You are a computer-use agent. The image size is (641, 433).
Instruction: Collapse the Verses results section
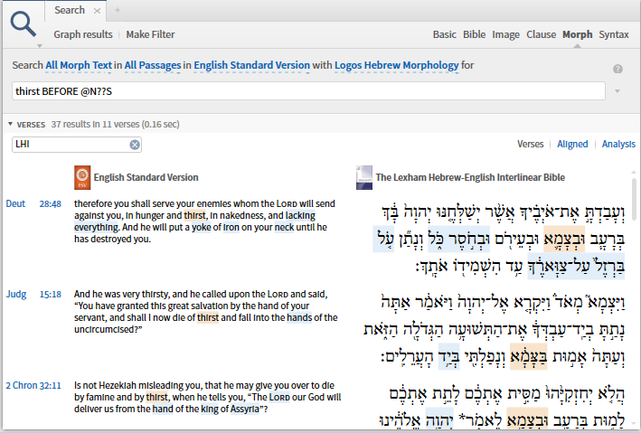point(11,124)
